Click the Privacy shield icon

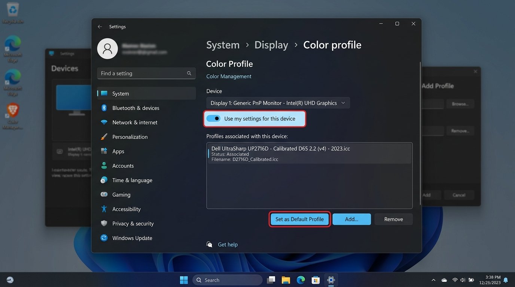pyautogui.click(x=104, y=223)
